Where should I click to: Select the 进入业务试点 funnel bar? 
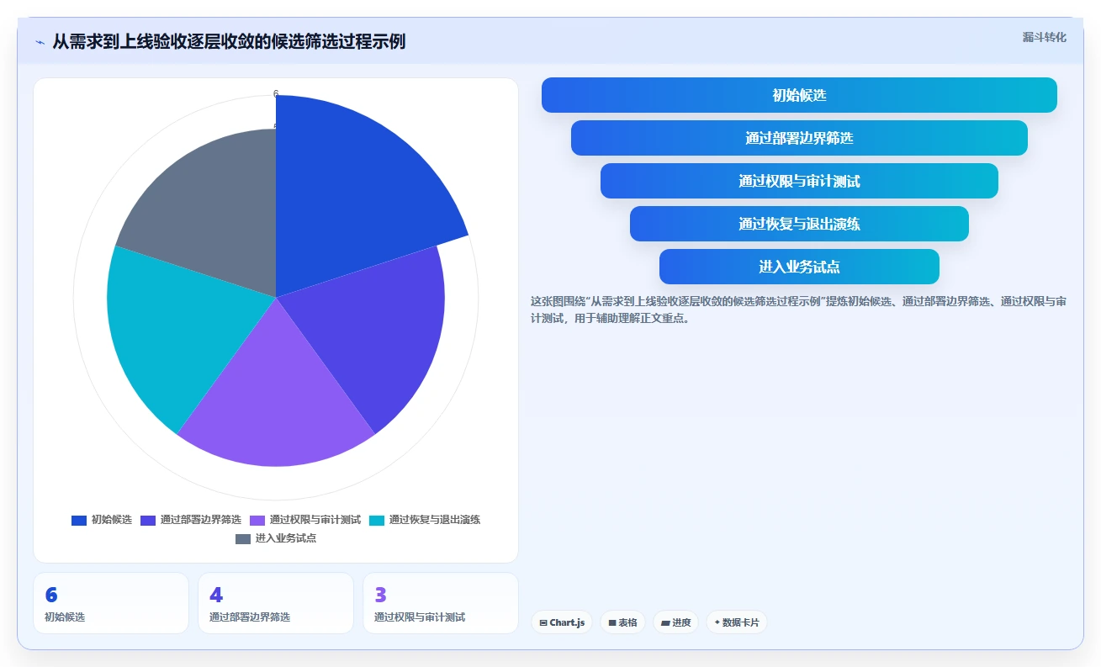point(799,267)
